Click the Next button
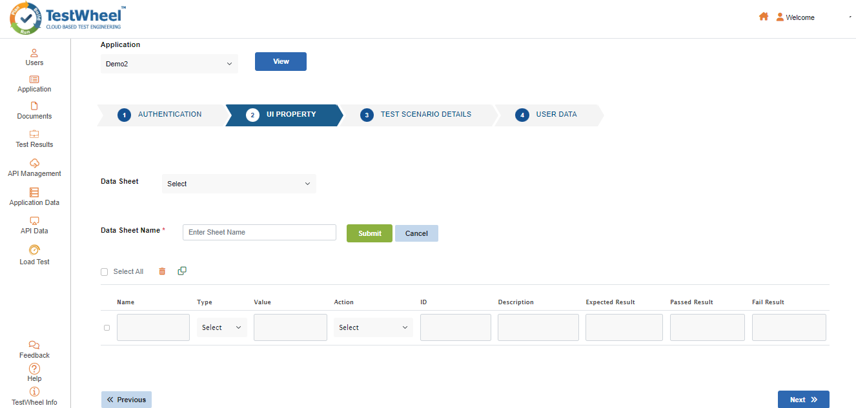 [803, 400]
